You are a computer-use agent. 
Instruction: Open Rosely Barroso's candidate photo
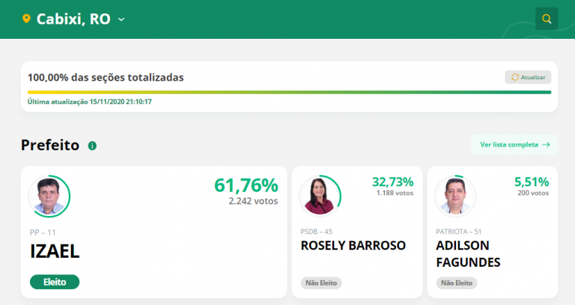(x=318, y=196)
